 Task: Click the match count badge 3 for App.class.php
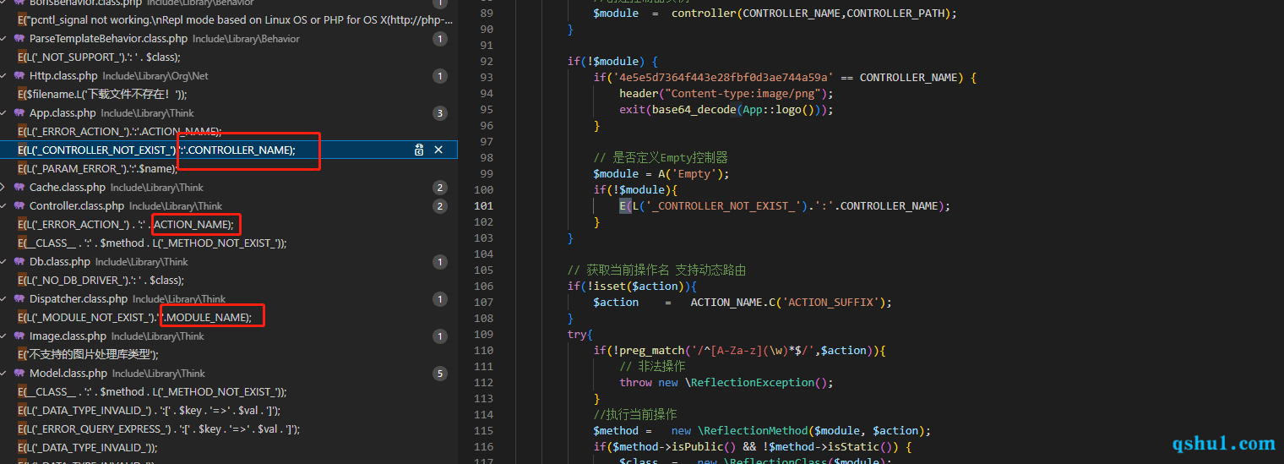[439, 113]
